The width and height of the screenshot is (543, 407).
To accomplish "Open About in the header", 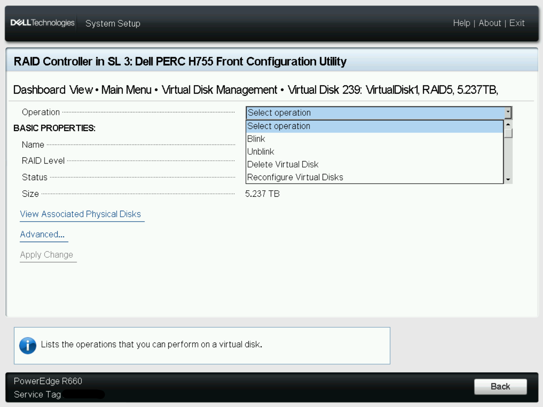I will 490,23.
